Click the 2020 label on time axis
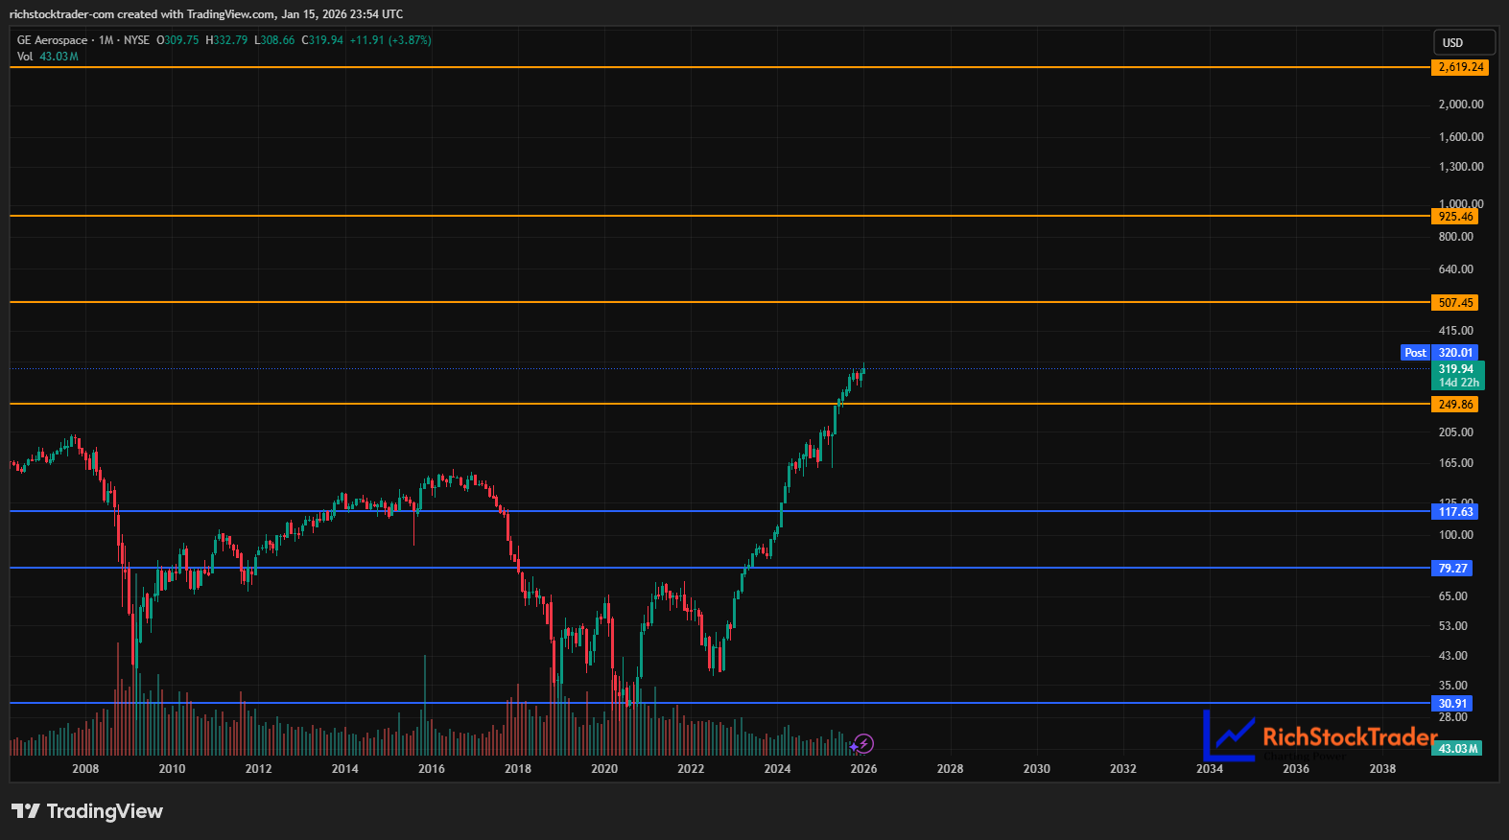This screenshot has width=1509, height=840. tap(604, 769)
